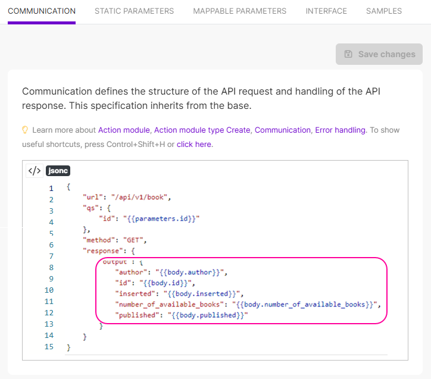
Task: Switch to the Static Parameters tab
Action: click(x=134, y=11)
